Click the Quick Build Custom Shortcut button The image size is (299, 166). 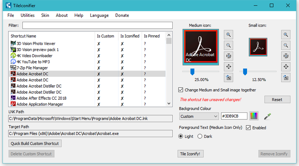pos(35,144)
